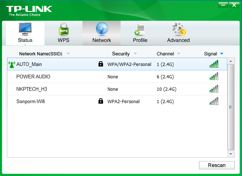Click AUTO_Main signal strength bars

(x=214, y=64)
